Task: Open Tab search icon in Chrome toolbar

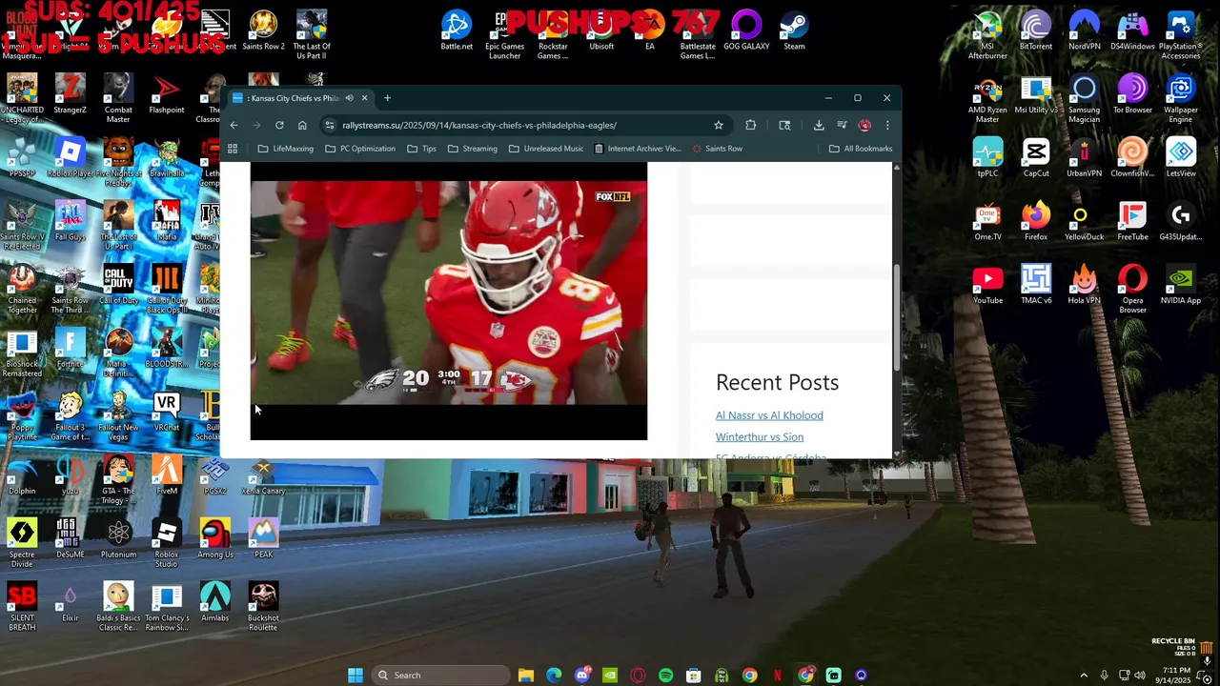Action: pyautogui.click(x=784, y=125)
